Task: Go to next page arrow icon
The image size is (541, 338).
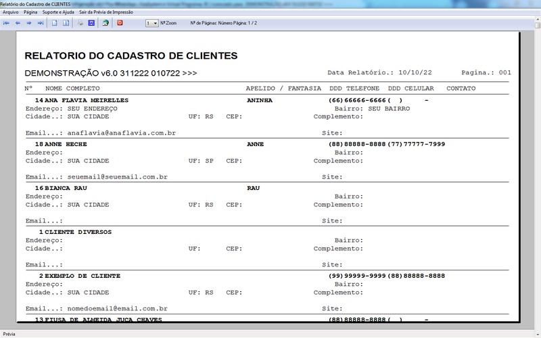Action: coord(29,23)
